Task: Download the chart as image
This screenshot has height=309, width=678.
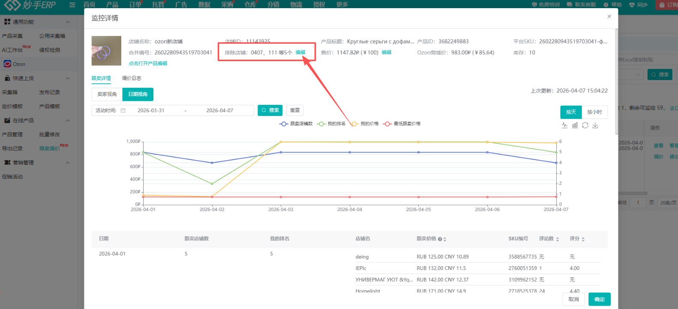Action: point(595,125)
